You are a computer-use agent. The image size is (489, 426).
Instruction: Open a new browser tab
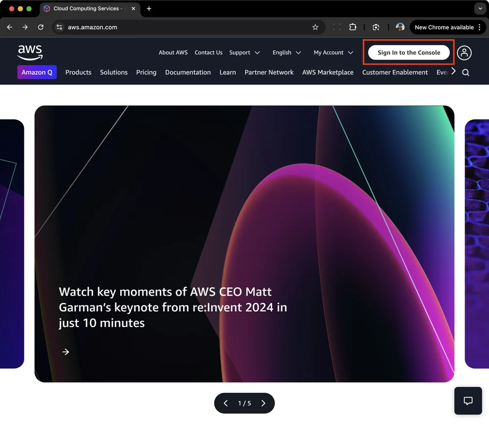pos(149,9)
